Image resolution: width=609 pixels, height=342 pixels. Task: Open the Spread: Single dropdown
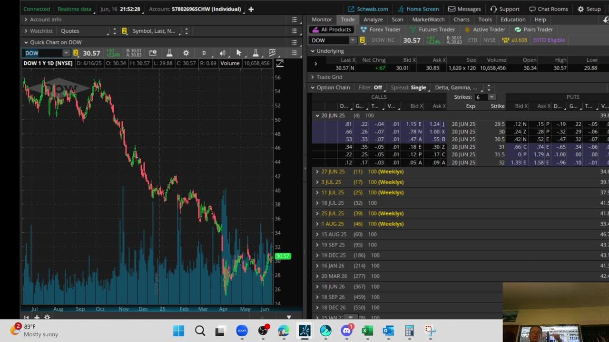click(410, 87)
